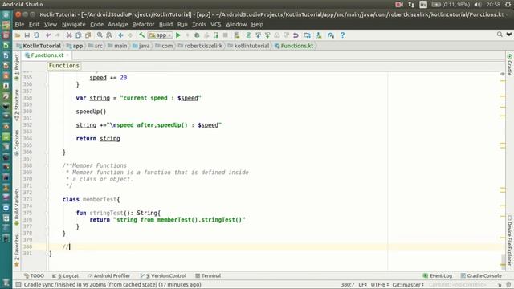Click the Functions.kt breadcrumb
The image size is (514, 289).
pos(294,46)
